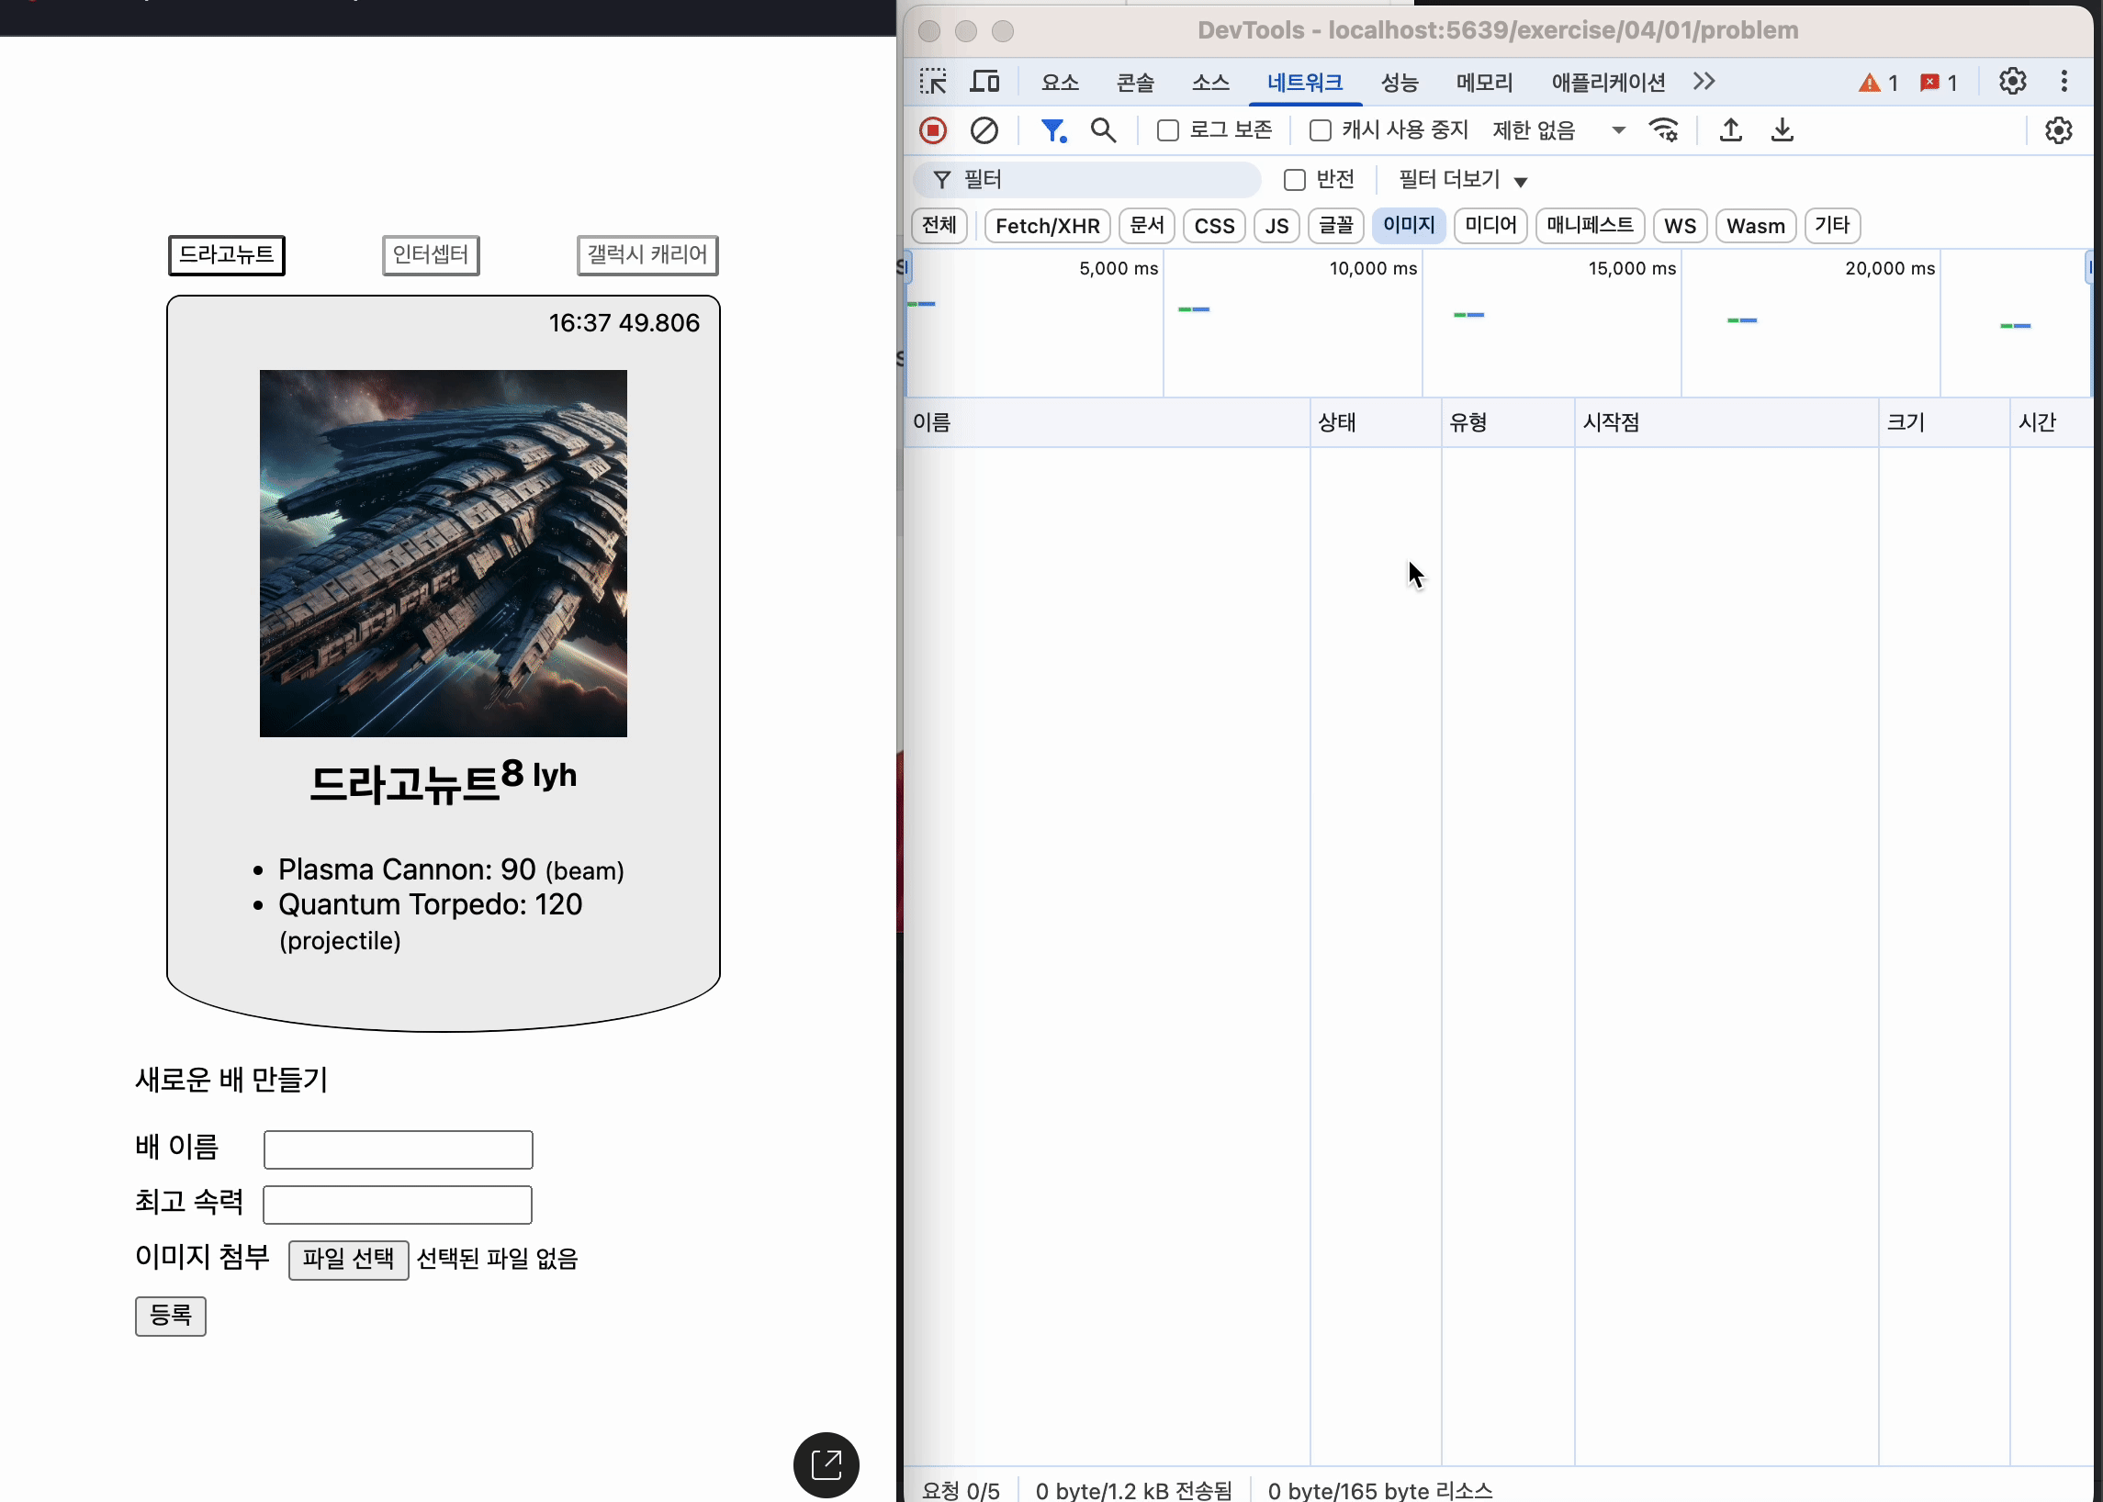Select the 네트워크 tab
This screenshot has width=2103, height=1502.
[x=1305, y=83]
